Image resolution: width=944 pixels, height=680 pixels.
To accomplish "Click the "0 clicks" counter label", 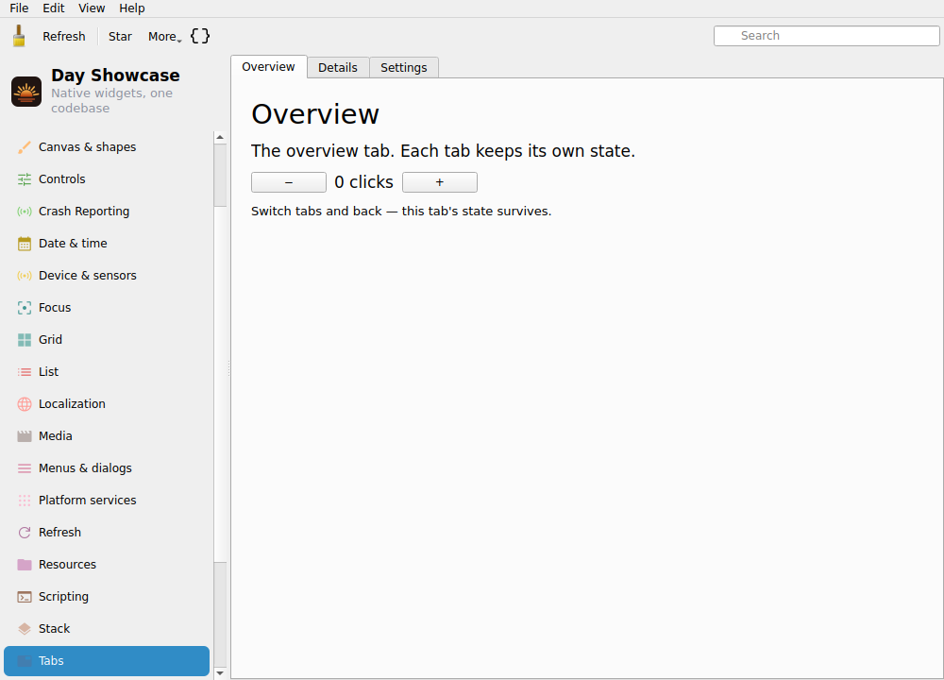I will 363,182.
